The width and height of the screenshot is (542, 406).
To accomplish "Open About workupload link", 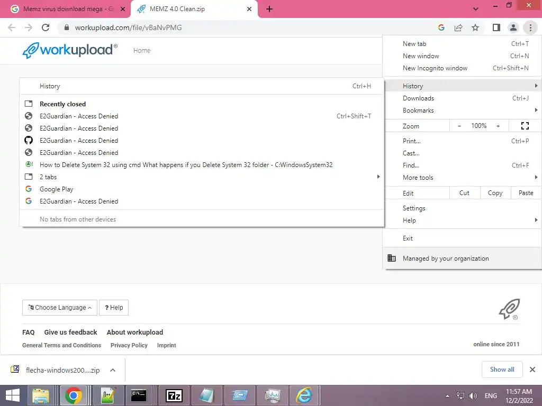I will pyautogui.click(x=135, y=332).
